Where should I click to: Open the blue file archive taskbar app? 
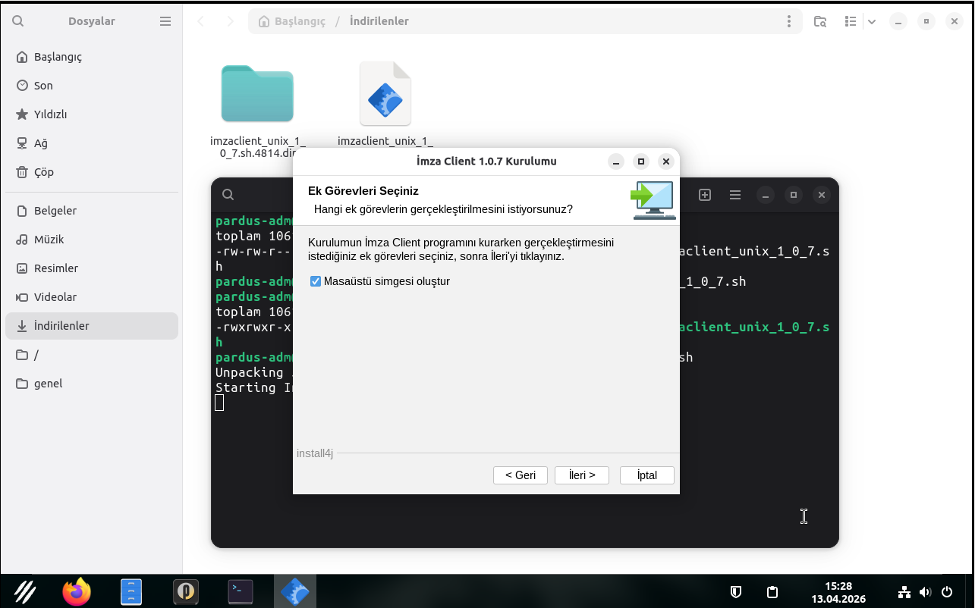click(131, 591)
